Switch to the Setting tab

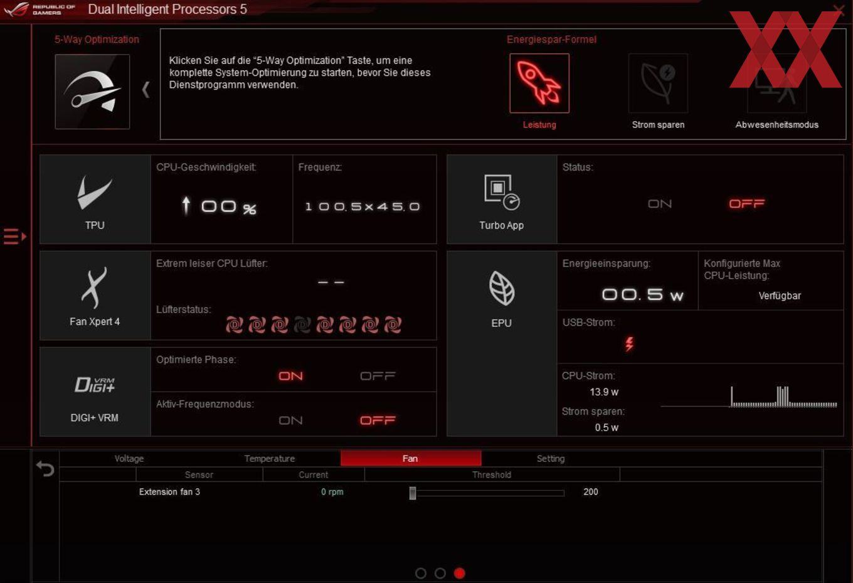551,459
